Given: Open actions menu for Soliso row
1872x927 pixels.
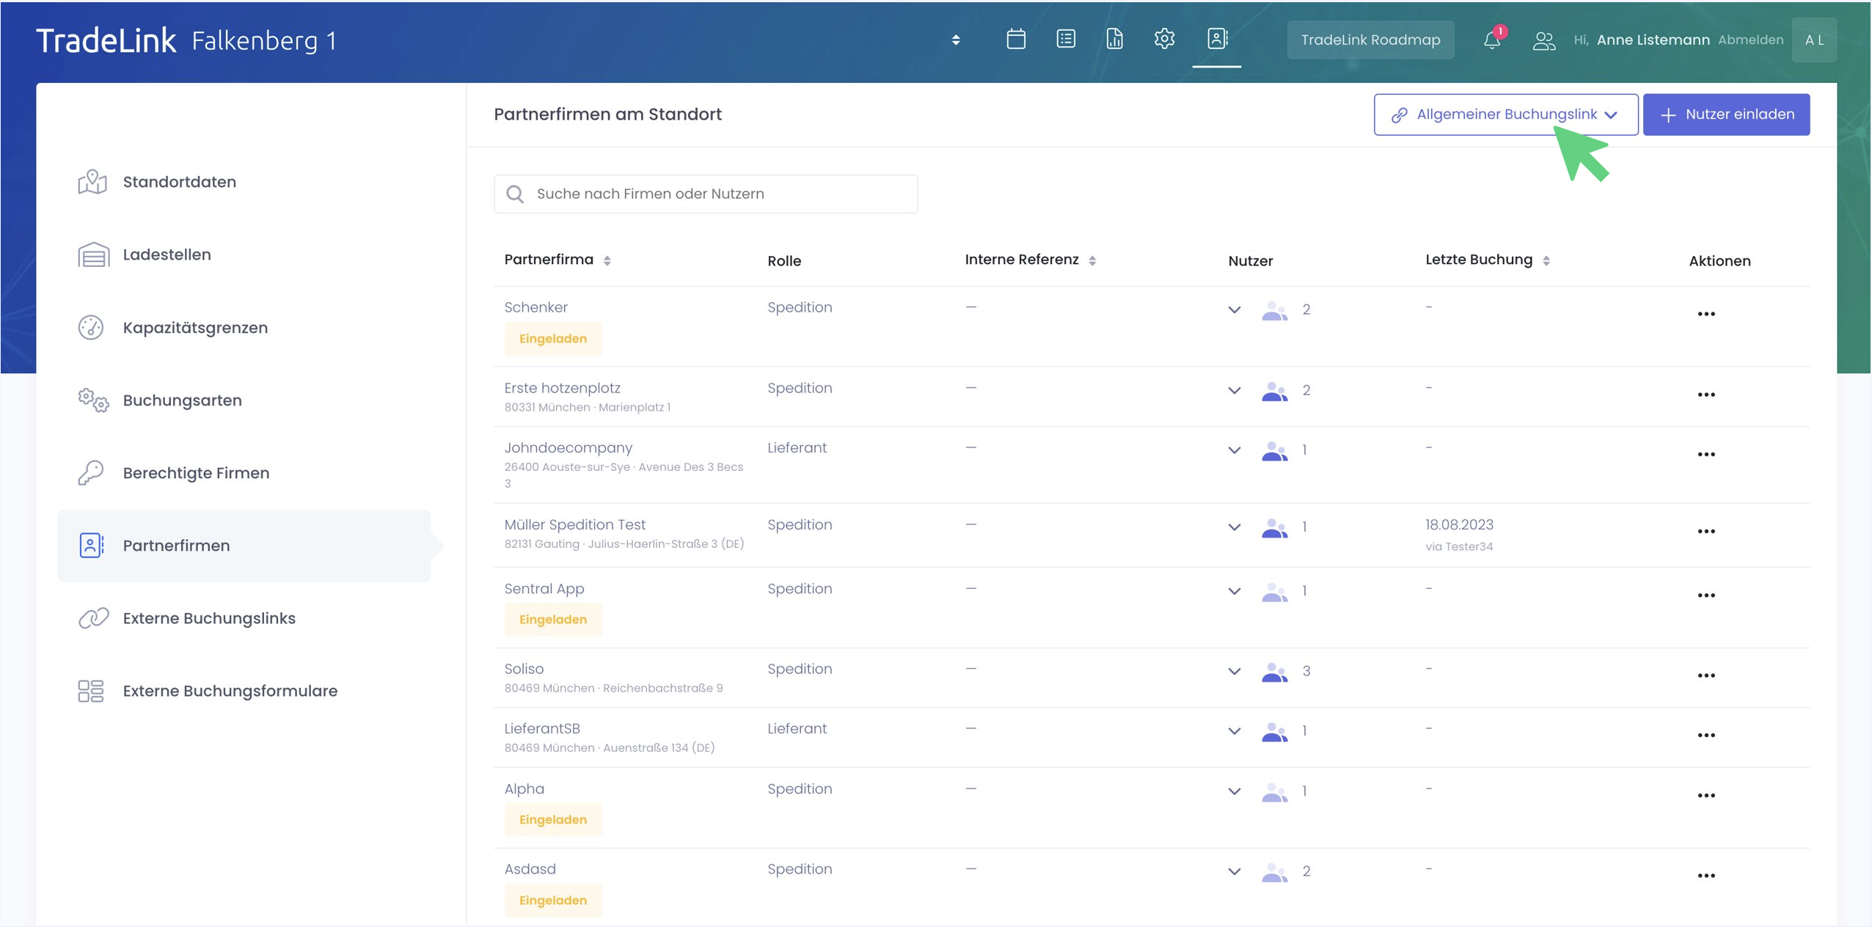Looking at the screenshot, I should pyautogui.click(x=1705, y=675).
